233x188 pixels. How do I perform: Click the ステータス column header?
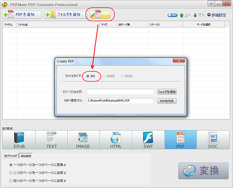tap(166, 25)
